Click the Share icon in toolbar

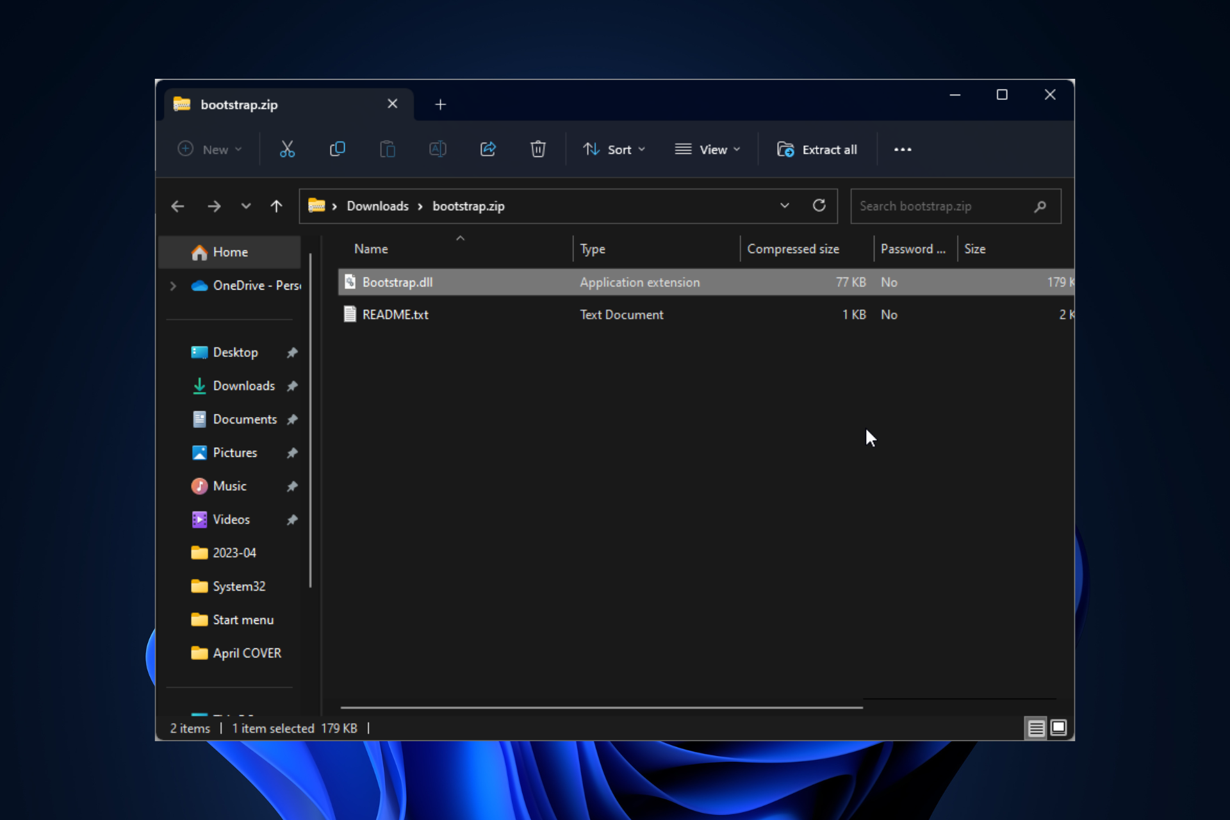pyautogui.click(x=488, y=149)
